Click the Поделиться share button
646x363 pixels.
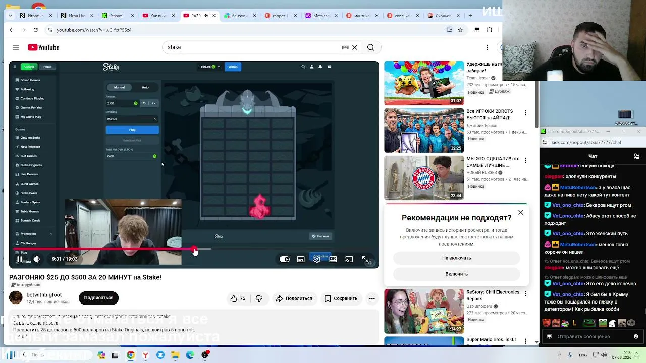(294, 298)
